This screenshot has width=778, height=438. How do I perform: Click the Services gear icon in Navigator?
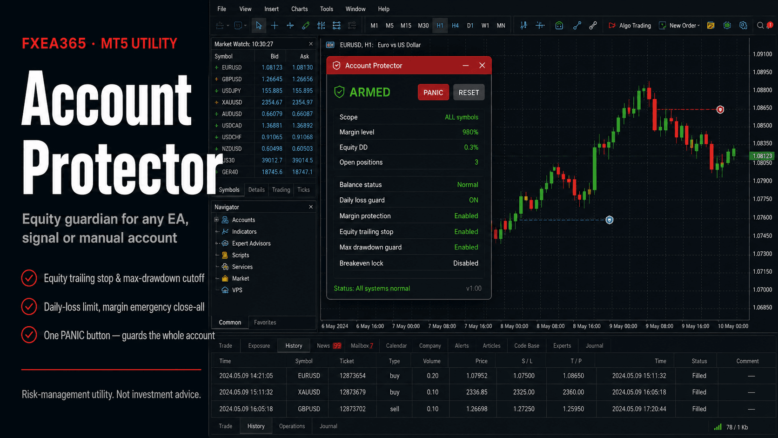point(225,267)
